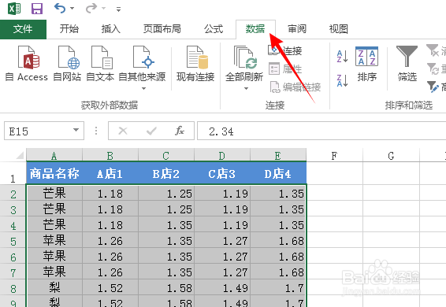Select row 8 header

click(13, 288)
